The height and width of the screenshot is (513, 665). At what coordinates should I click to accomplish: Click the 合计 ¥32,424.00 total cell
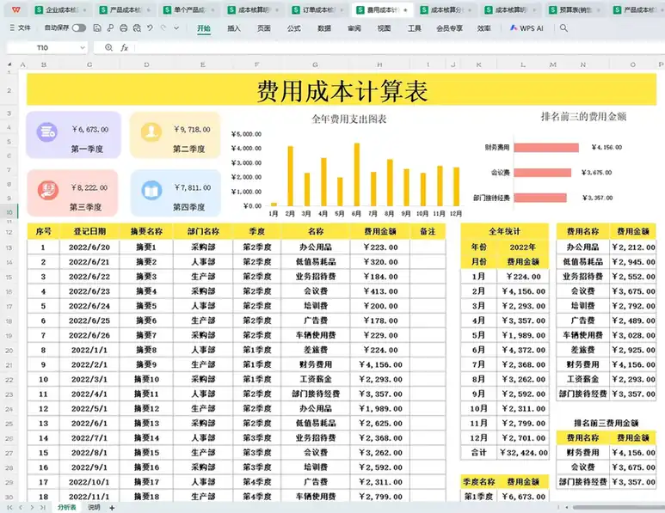tap(523, 453)
